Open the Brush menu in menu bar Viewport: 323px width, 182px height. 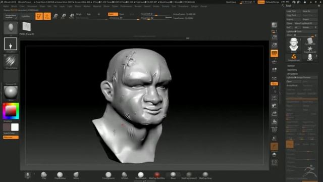14,7
